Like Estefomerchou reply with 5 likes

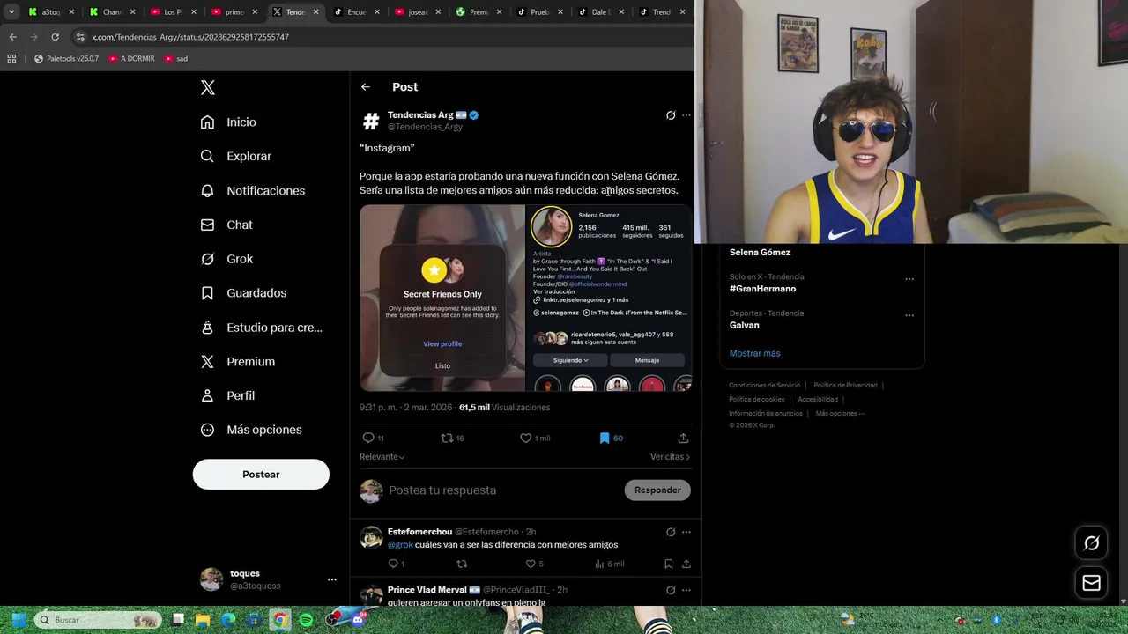click(x=531, y=564)
